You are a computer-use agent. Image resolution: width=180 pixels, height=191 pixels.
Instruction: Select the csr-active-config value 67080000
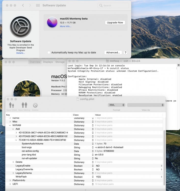(x=109, y=151)
